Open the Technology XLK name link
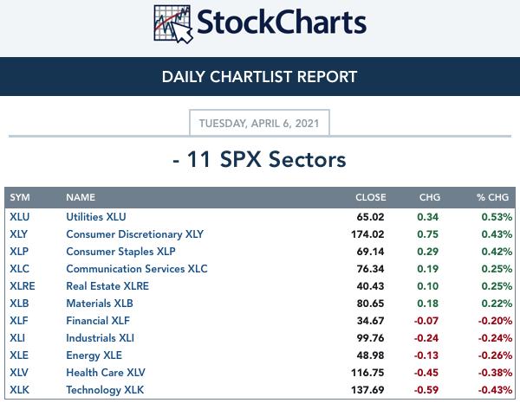The height and width of the screenshot is (403, 520). pyautogui.click(x=105, y=390)
